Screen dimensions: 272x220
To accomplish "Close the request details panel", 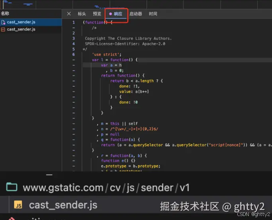I will point(69,14).
